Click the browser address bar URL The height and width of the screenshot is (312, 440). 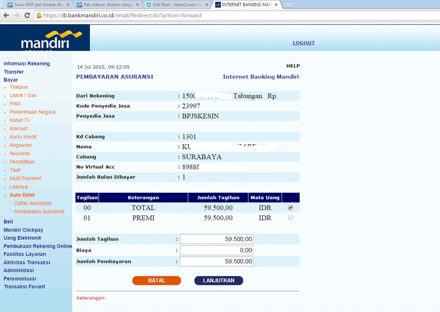122,15
